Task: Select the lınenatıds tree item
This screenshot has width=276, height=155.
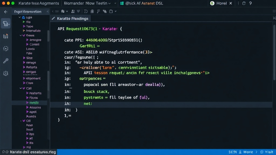Action: [33, 31]
